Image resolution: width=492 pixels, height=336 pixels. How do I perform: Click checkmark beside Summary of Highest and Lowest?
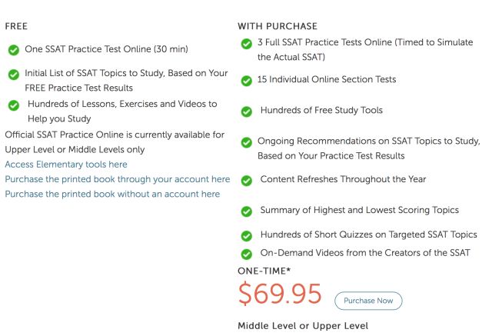coord(246,211)
